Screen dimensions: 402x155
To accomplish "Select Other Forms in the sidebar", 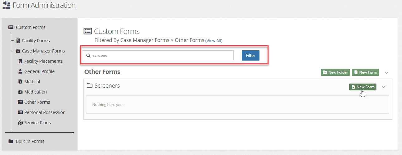I will pyautogui.click(x=34, y=102).
